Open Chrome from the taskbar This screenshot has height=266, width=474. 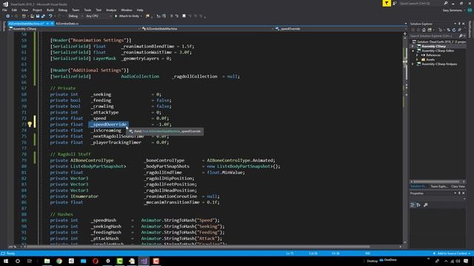tap(59, 261)
